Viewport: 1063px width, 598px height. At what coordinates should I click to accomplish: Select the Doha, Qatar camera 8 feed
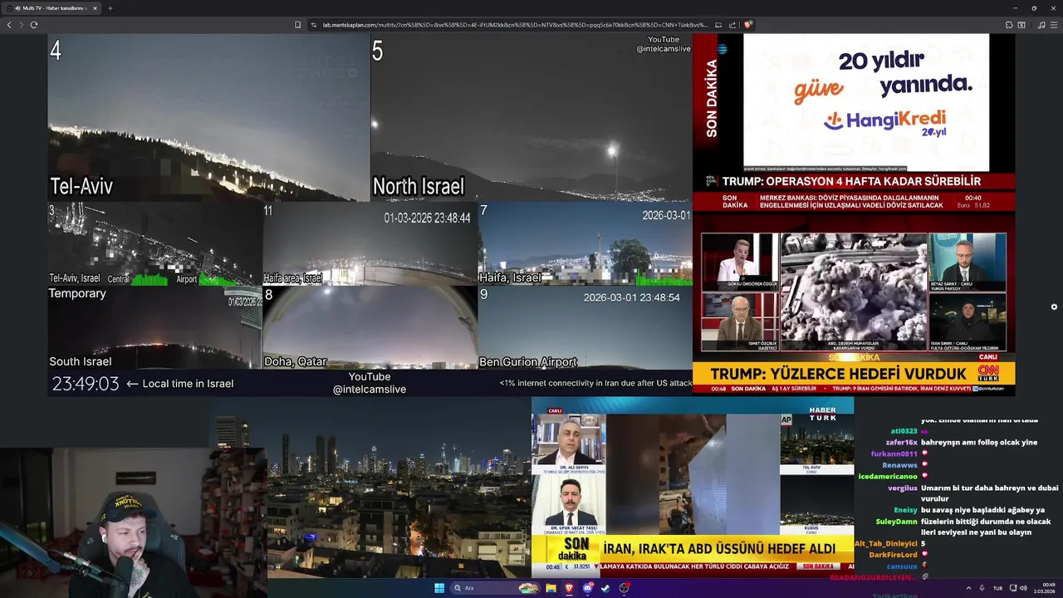click(x=370, y=328)
